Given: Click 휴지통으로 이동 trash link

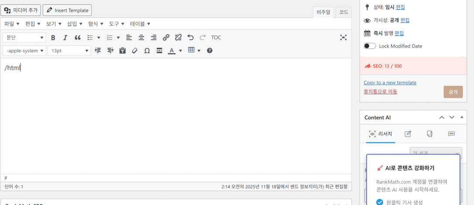Looking at the screenshot, I should pos(380,92).
